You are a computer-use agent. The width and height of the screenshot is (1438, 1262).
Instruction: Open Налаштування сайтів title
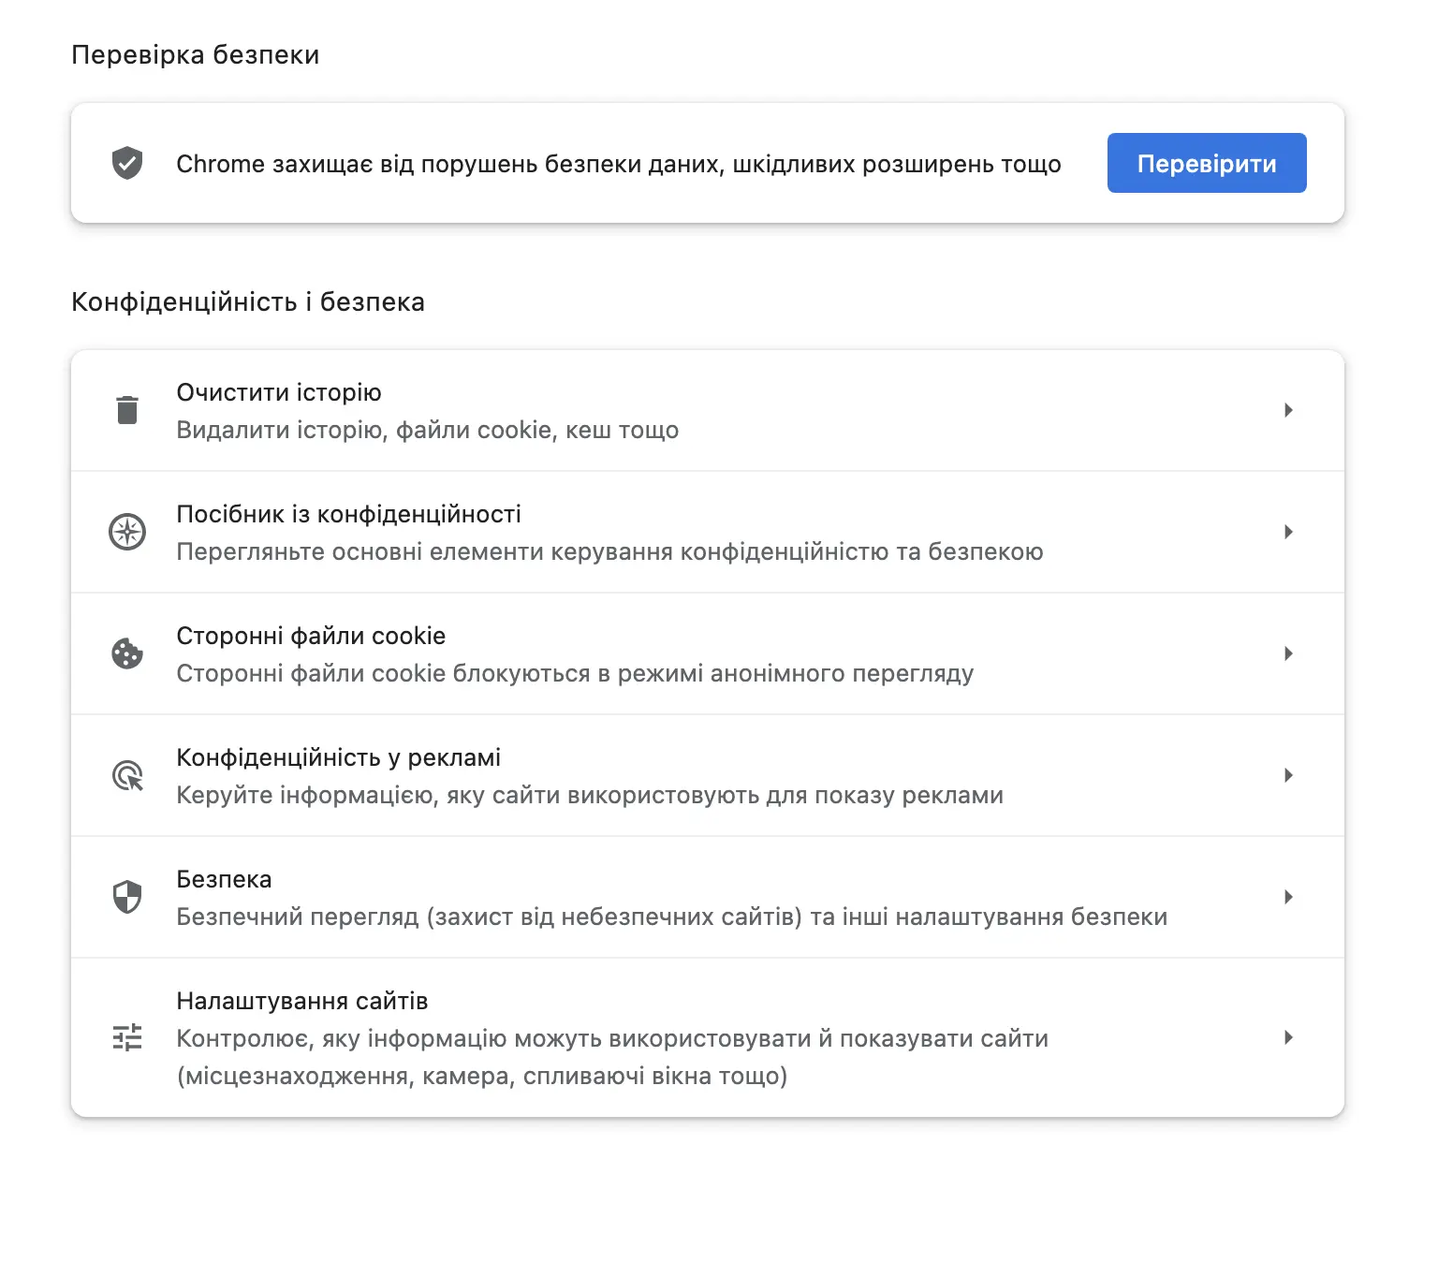coord(302,1001)
